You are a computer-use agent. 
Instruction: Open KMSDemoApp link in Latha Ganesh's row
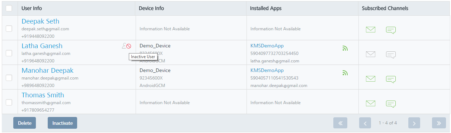(267, 46)
